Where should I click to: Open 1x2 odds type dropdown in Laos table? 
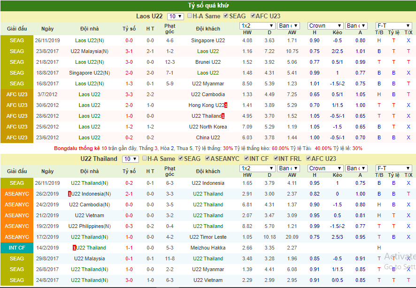click(x=257, y=26)
